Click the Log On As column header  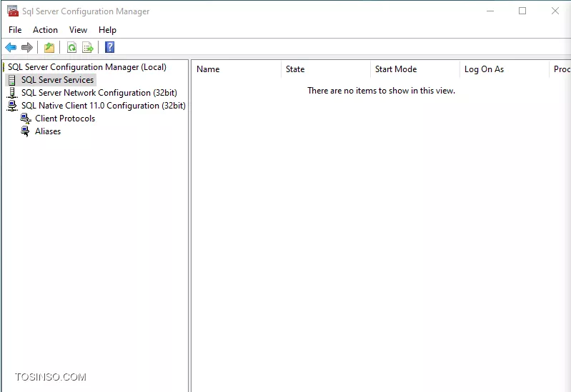(x=504, y=69)
